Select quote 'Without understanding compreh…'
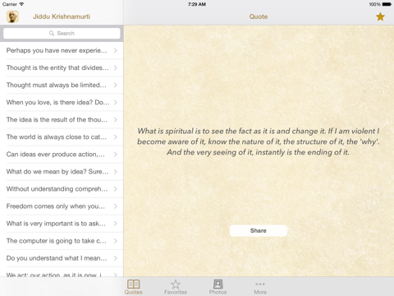Viewport: 394px width, 296px height. point(62,189)
